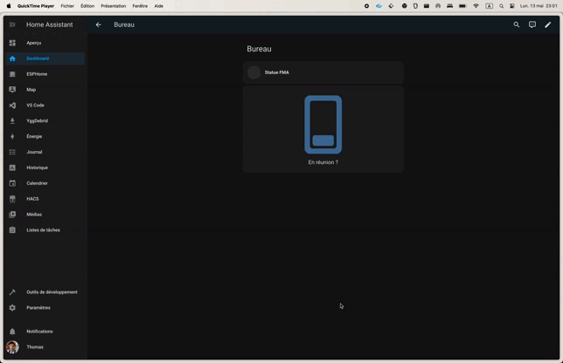The image size is (563, 363).
Task: Open the Aide menu in menu bar
Action: pos(159,6)
